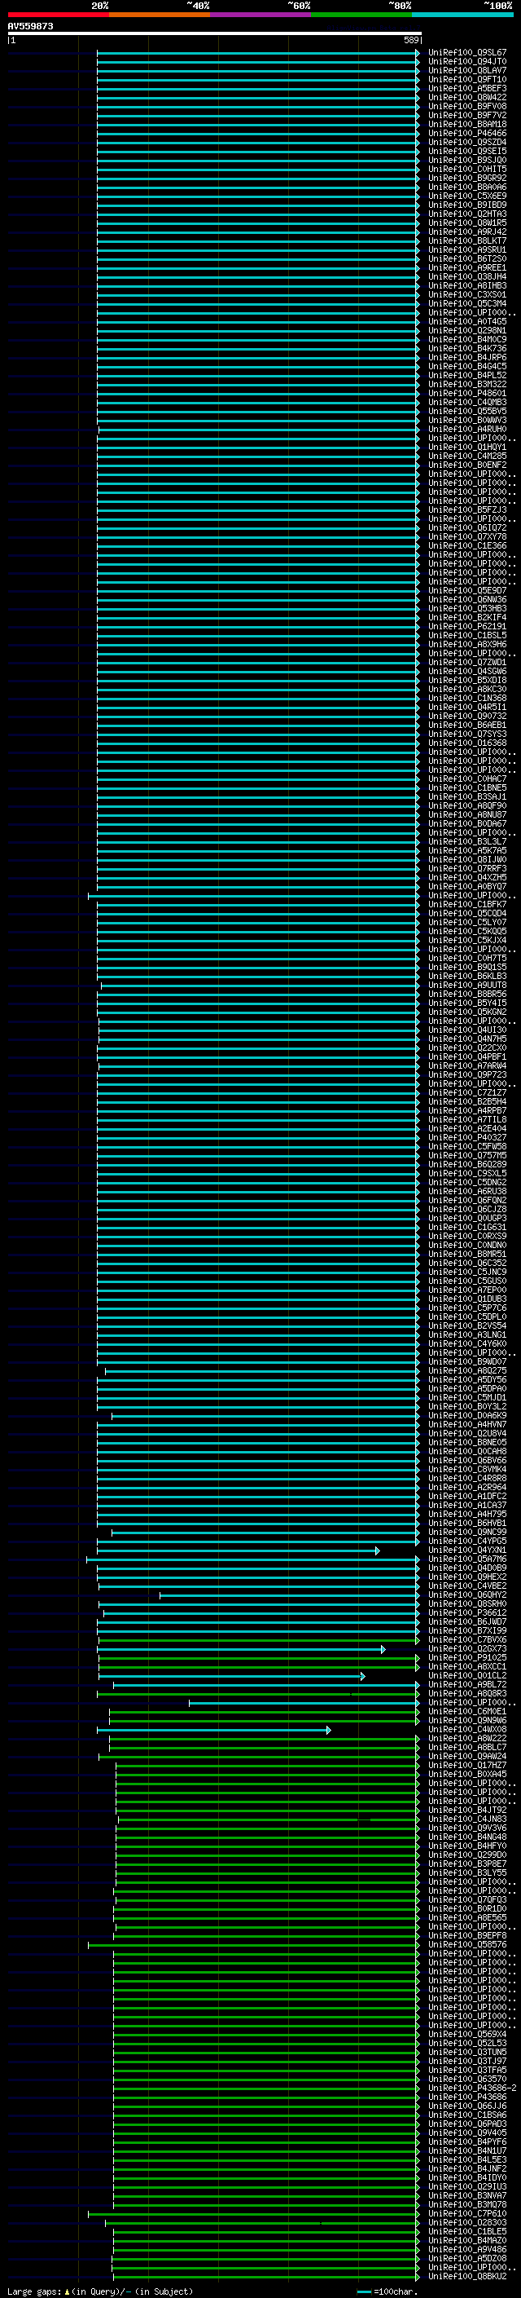
Task: Select the UniRef100_Q9FT10 label
Action: 467,79
